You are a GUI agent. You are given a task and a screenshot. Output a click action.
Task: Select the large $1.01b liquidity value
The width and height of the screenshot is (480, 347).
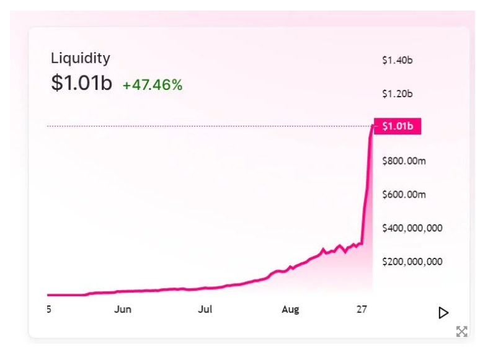[82, 84]
